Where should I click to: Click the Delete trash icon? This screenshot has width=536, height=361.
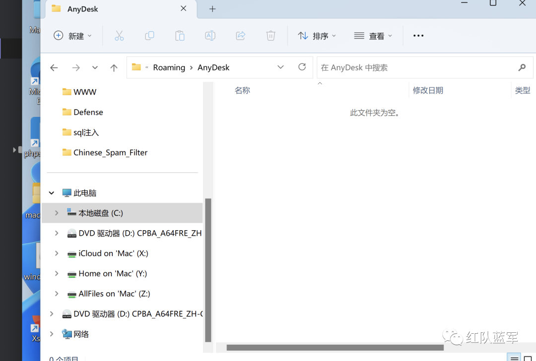point(271,36)
